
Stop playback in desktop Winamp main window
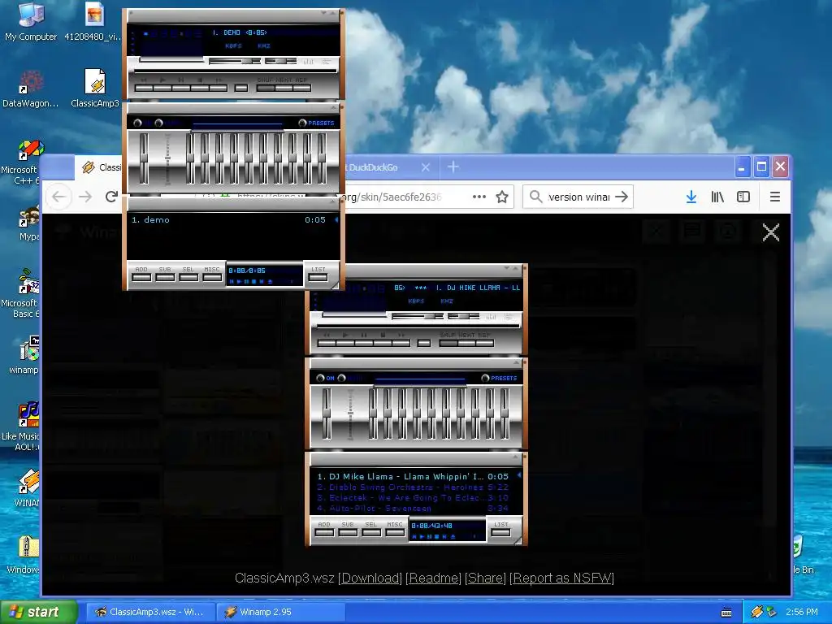pyautogui.click(x=200, y=88)
